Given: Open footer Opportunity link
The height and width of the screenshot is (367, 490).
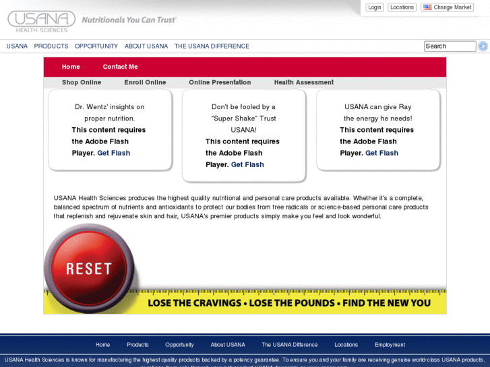Looking at the screenshot, I should (x=179, y=345).
